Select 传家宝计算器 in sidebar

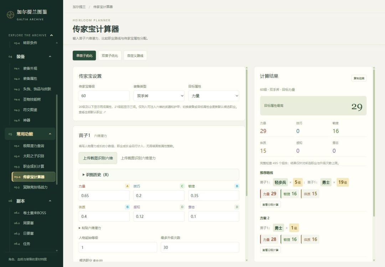pyautogui.click(x=34, y=177)
